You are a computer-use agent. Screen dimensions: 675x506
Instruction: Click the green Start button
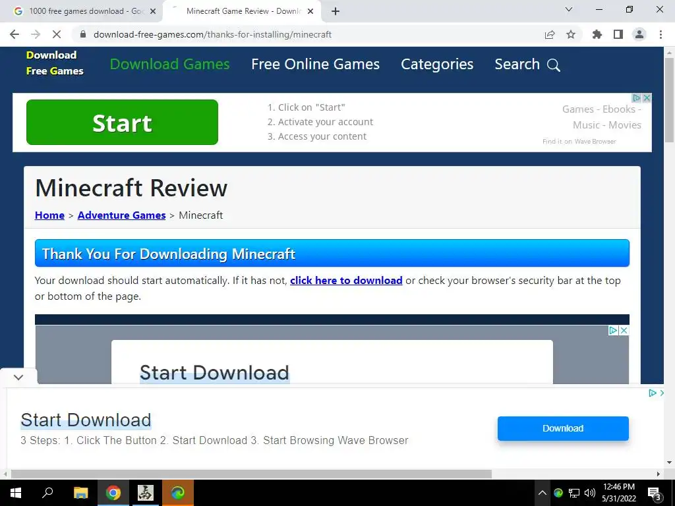[122, 122]
